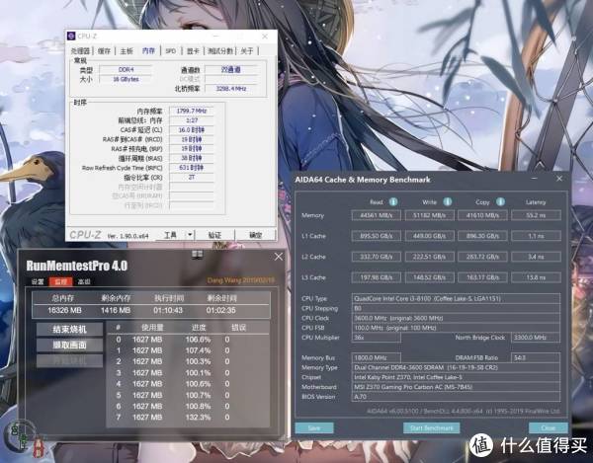The image size is (593, 463).
Task: Click the 执行时间 value 01:10:43
Action: 168,310
